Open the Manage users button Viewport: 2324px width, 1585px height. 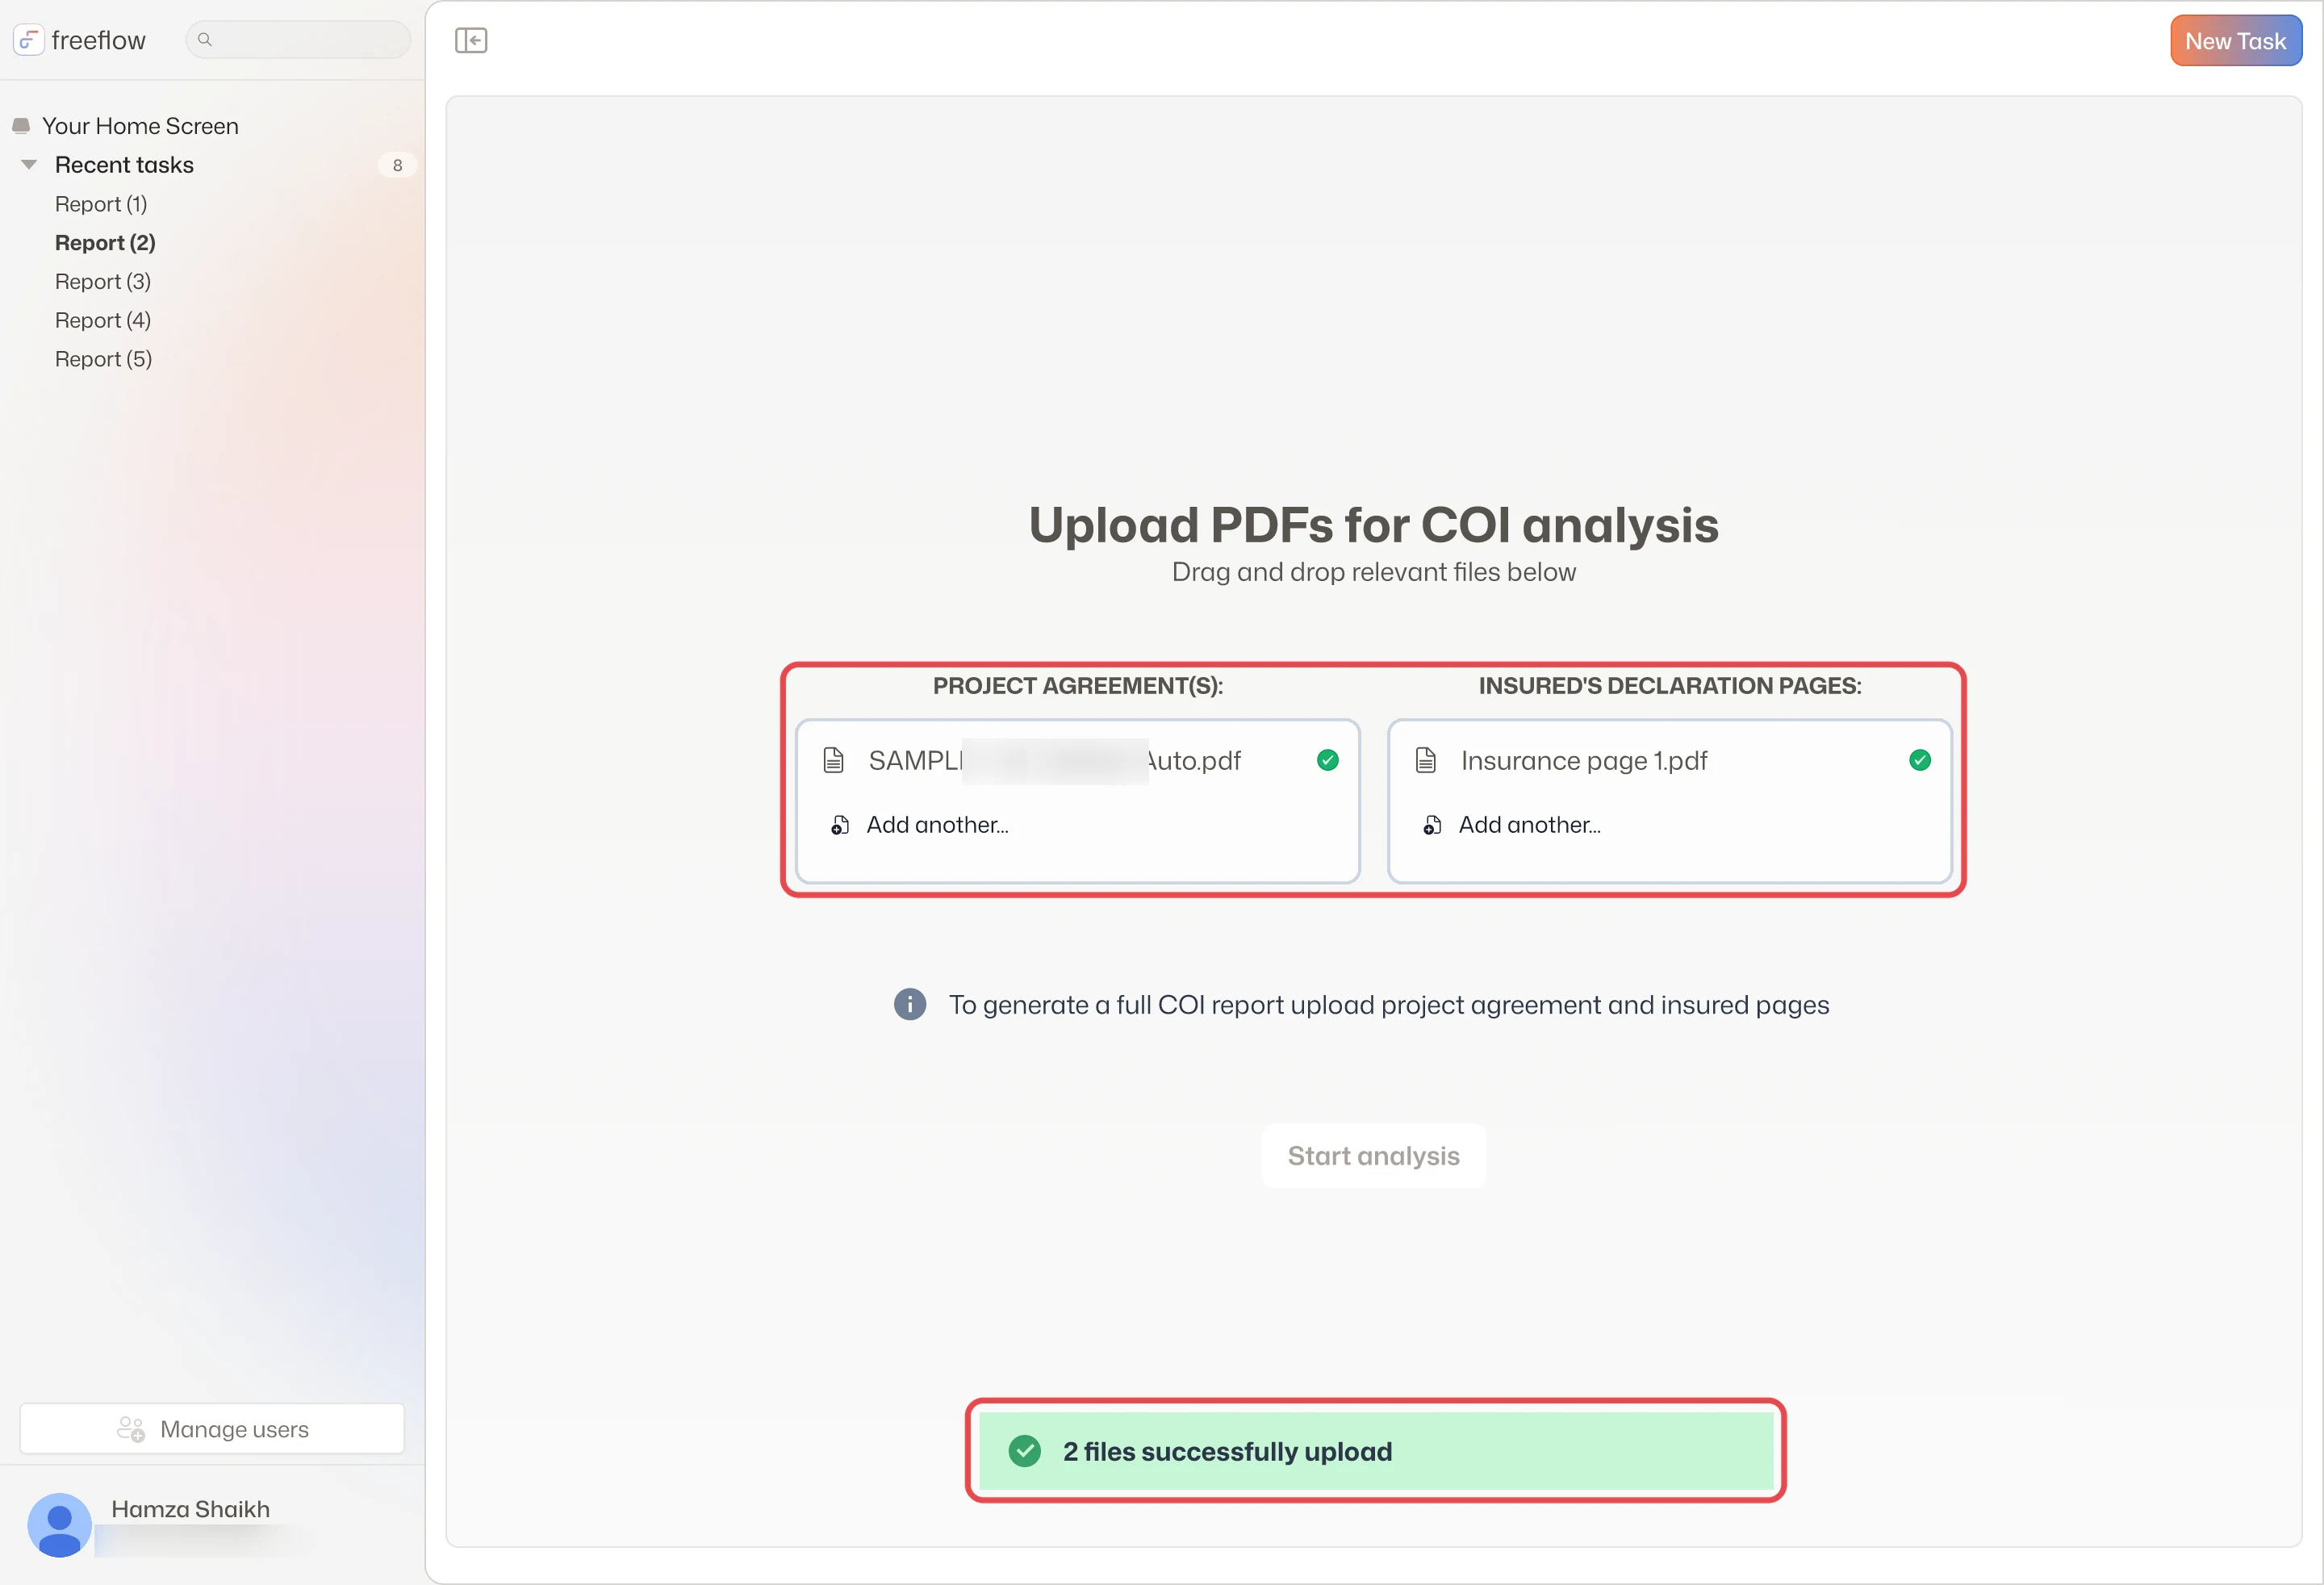[212, 1429]
